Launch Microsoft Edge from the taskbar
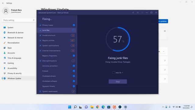The width and height of the screenshot is (195, 110). pyautogui.click(x=103, y=107)
